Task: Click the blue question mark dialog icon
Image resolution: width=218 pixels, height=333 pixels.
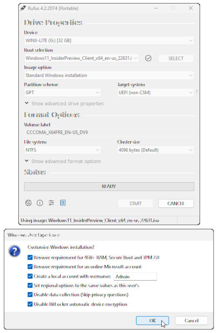Action: point(14,251)
